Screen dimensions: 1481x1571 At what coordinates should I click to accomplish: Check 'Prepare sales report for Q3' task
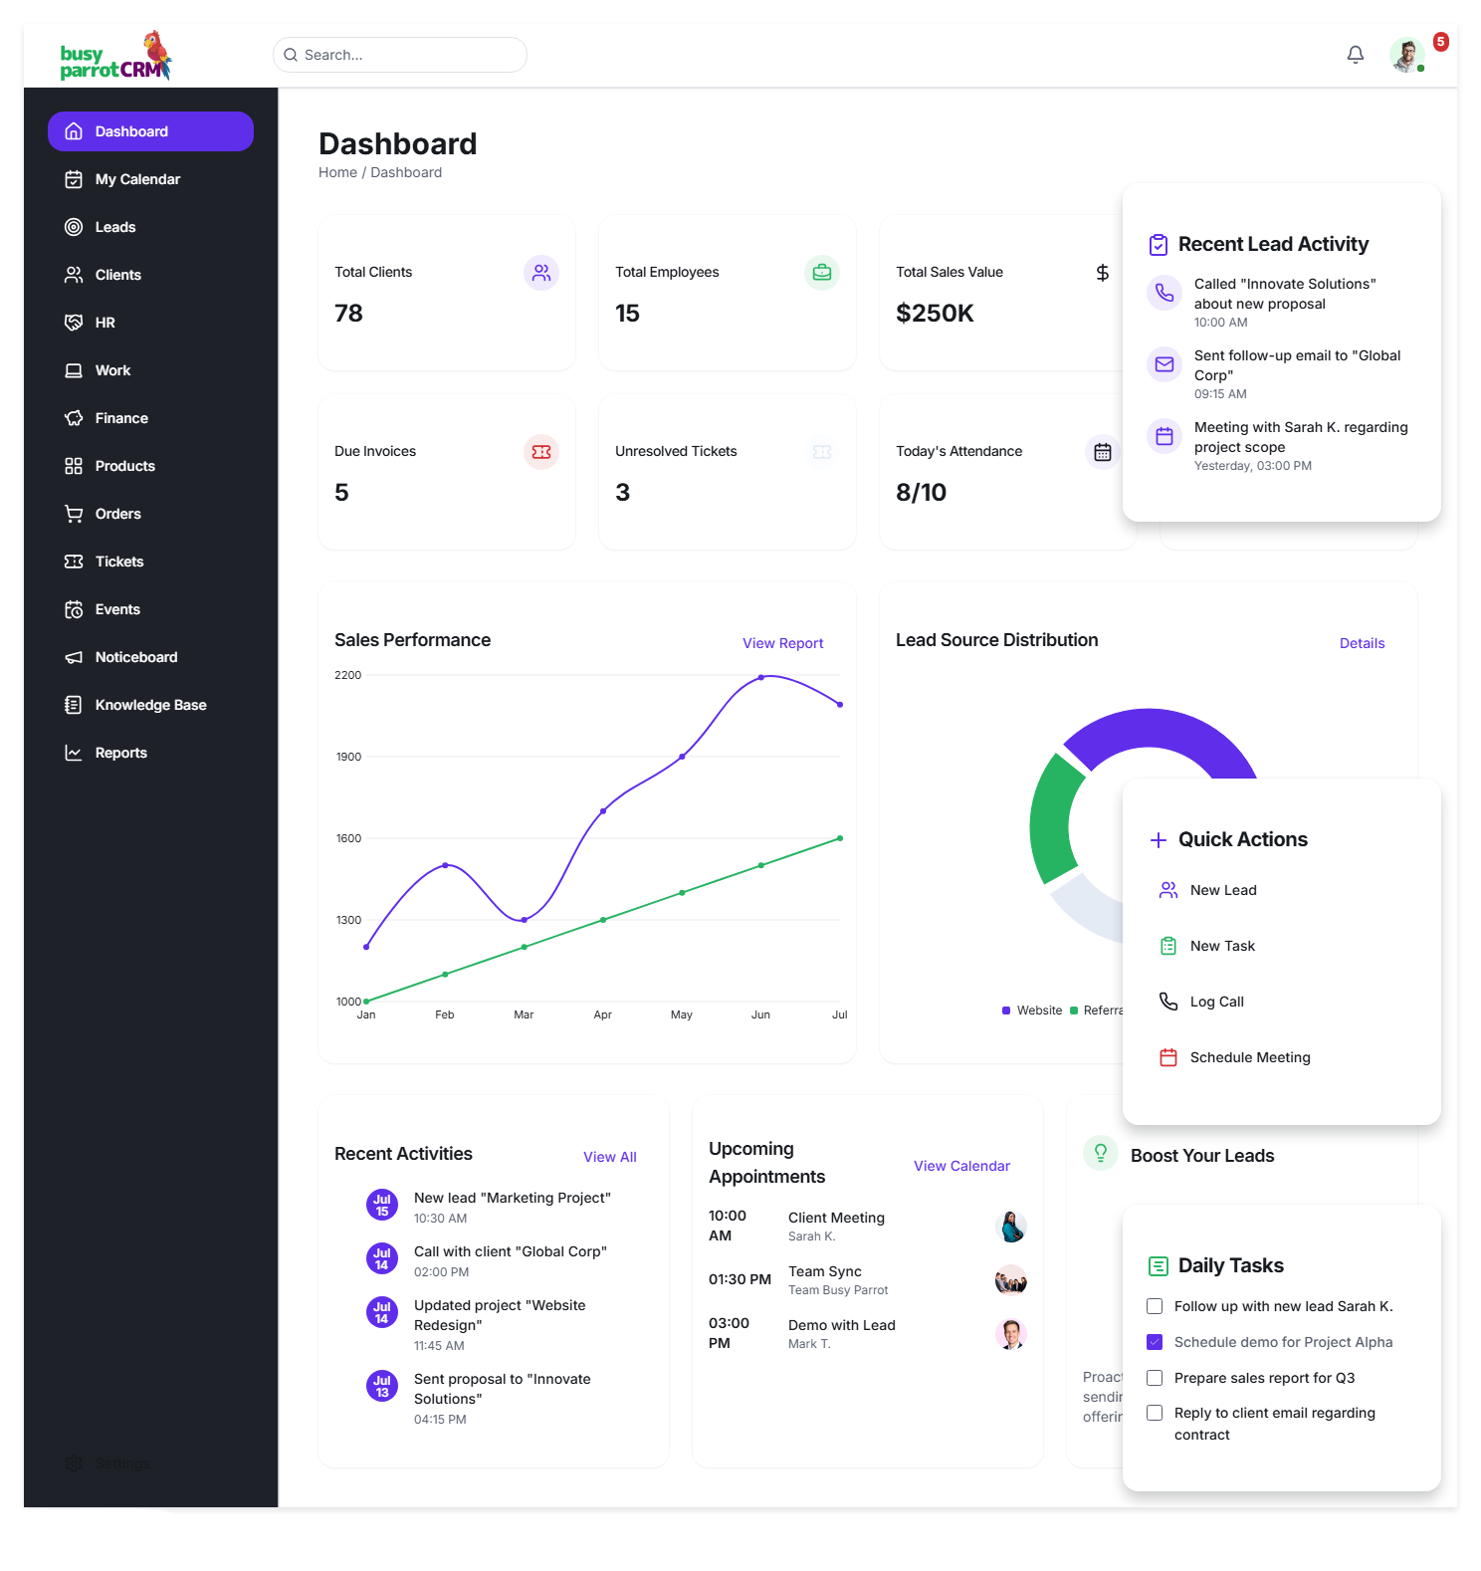pyautogui.click(x=1155, y=1378)
